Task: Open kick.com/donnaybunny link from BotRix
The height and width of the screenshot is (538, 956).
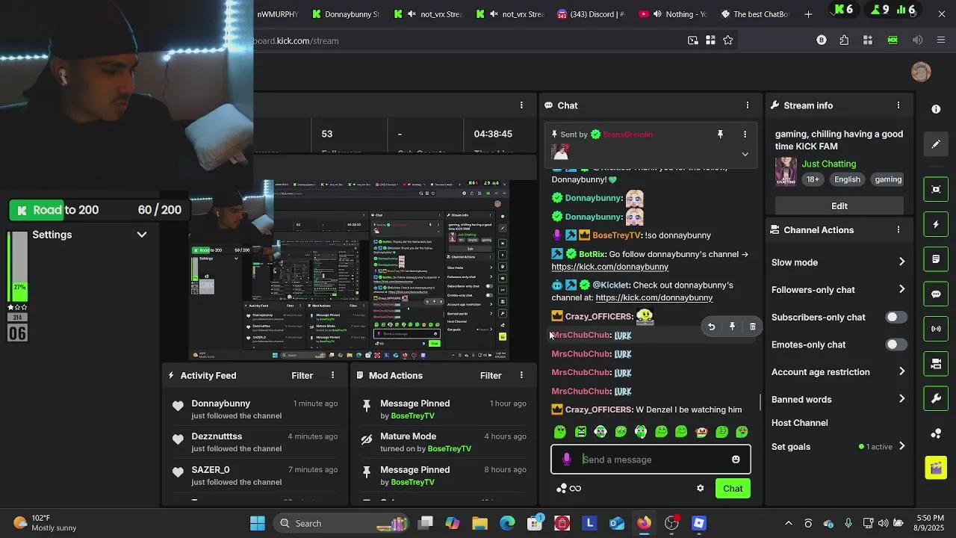Action: pyautogui.click(x=610, y=268)
